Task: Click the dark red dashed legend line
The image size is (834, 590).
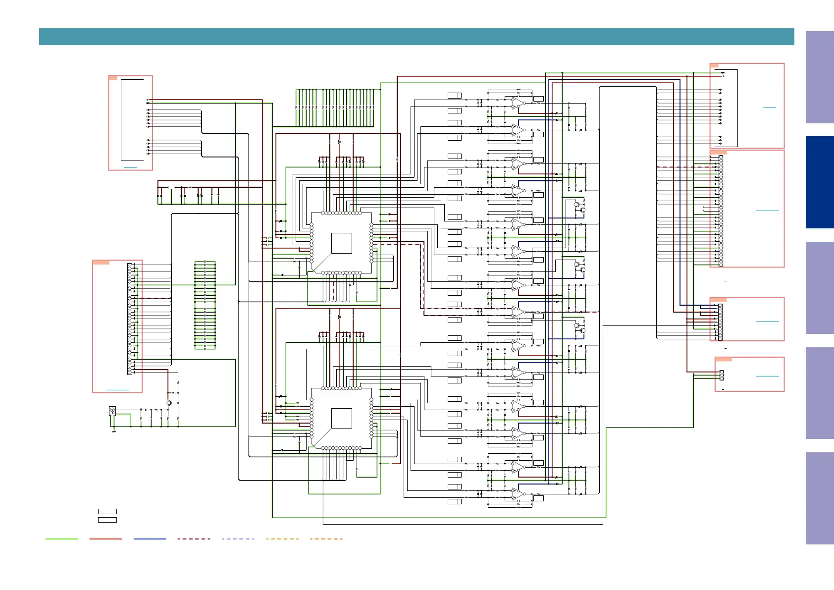Action: 194,538
